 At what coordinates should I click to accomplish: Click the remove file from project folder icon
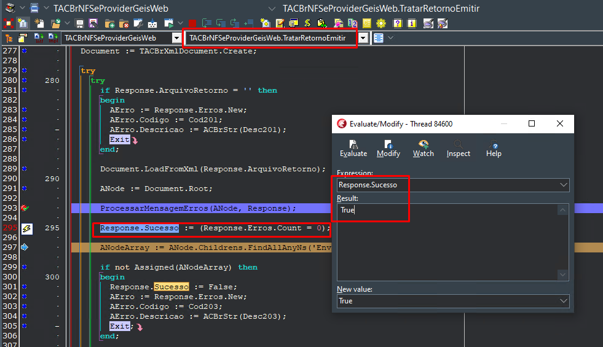point(124,23)
